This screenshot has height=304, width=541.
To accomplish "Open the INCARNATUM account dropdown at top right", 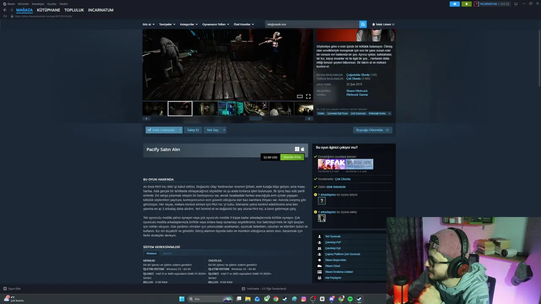I will 492,4.
